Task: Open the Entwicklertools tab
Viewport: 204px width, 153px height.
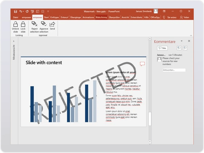Action: (x=136, y=17)
